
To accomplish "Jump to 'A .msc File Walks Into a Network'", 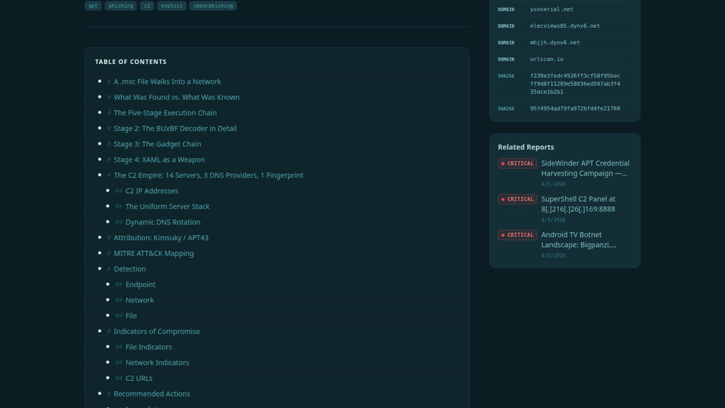I will point(167,82).
